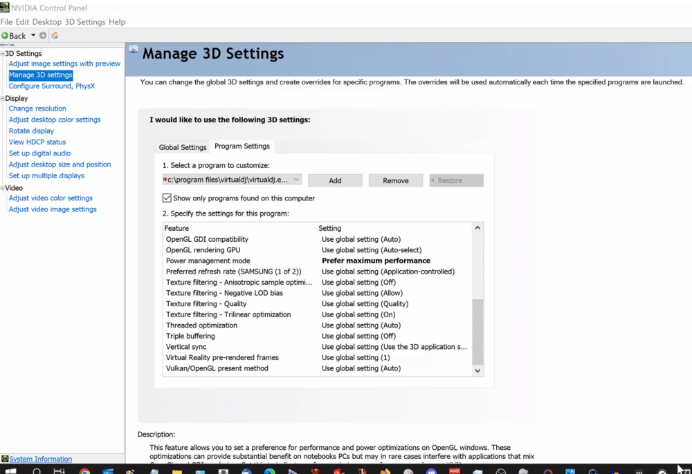Click the green Back arrow icon
Image resolution: width=692 pixels, height=474 pixels.
click(4, 35)
